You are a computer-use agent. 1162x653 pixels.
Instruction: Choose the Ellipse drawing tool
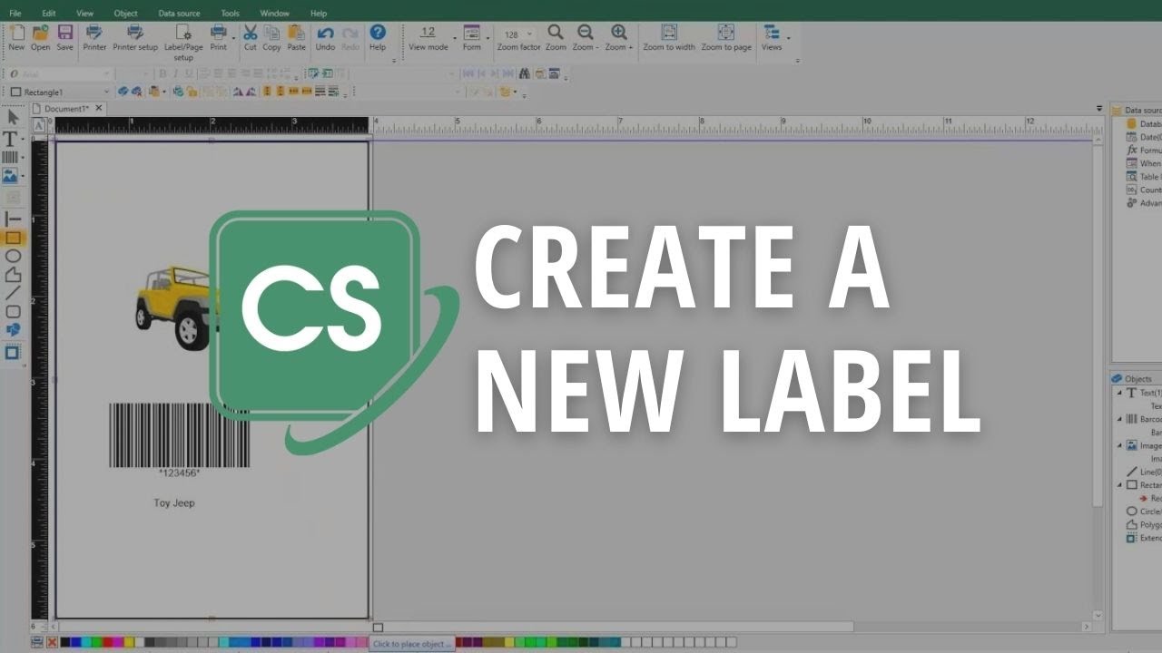pos(13,257)
